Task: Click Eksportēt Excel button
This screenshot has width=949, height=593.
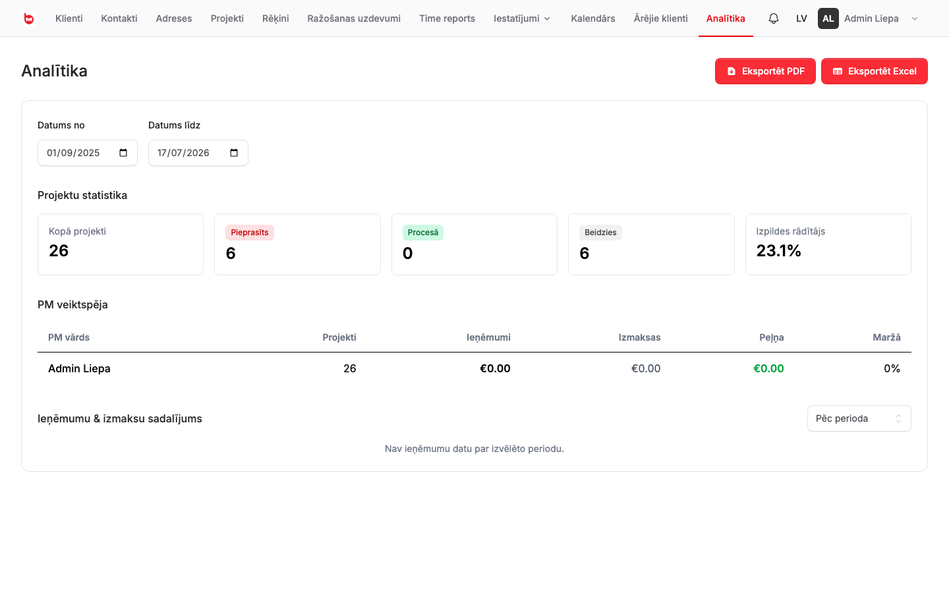Action: point(875,71)
